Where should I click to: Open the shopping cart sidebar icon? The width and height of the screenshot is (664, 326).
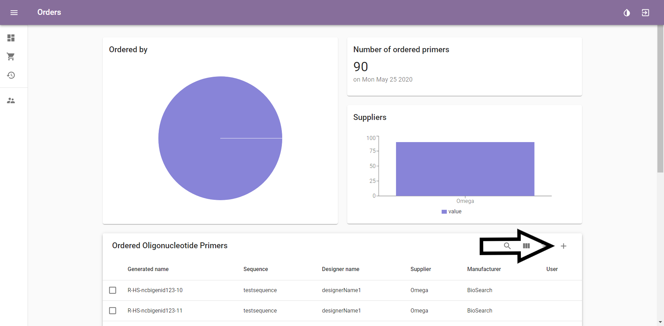[11, 56]
